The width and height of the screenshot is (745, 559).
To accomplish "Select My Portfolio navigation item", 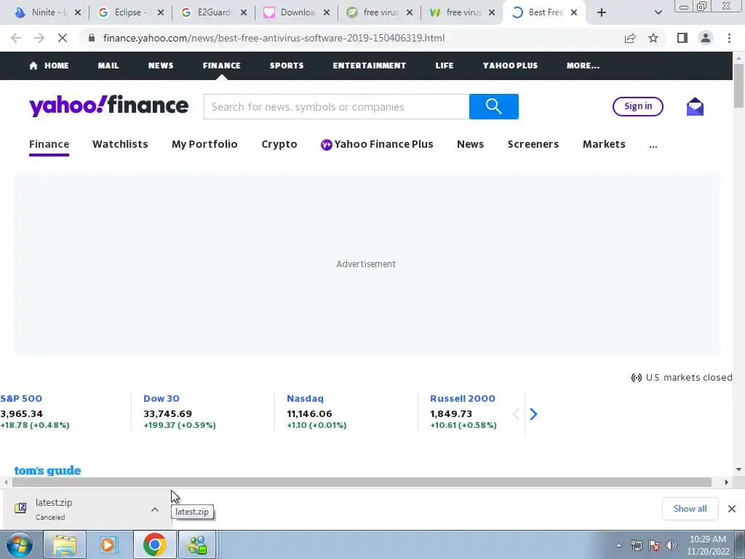I will (x=204, y=144).
